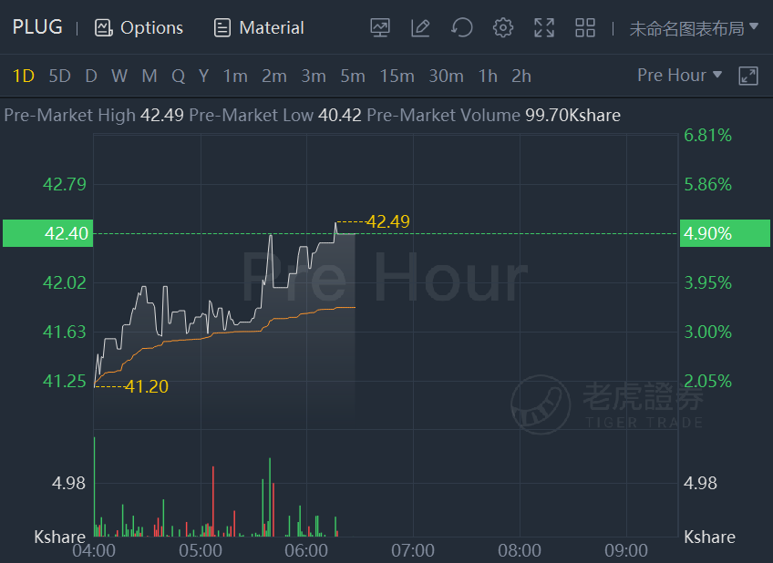The height and width of the screenshot is (563, 773).
Task: Click the 42.02 price axis label
Action: coord(65,283)
